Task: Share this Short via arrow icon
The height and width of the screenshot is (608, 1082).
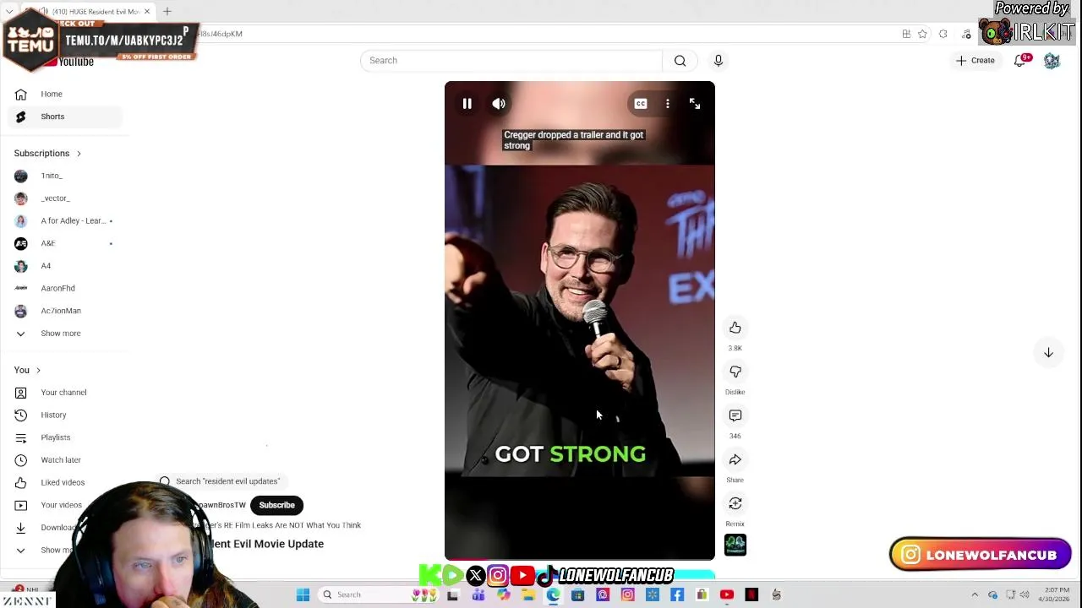Action: 735,459
